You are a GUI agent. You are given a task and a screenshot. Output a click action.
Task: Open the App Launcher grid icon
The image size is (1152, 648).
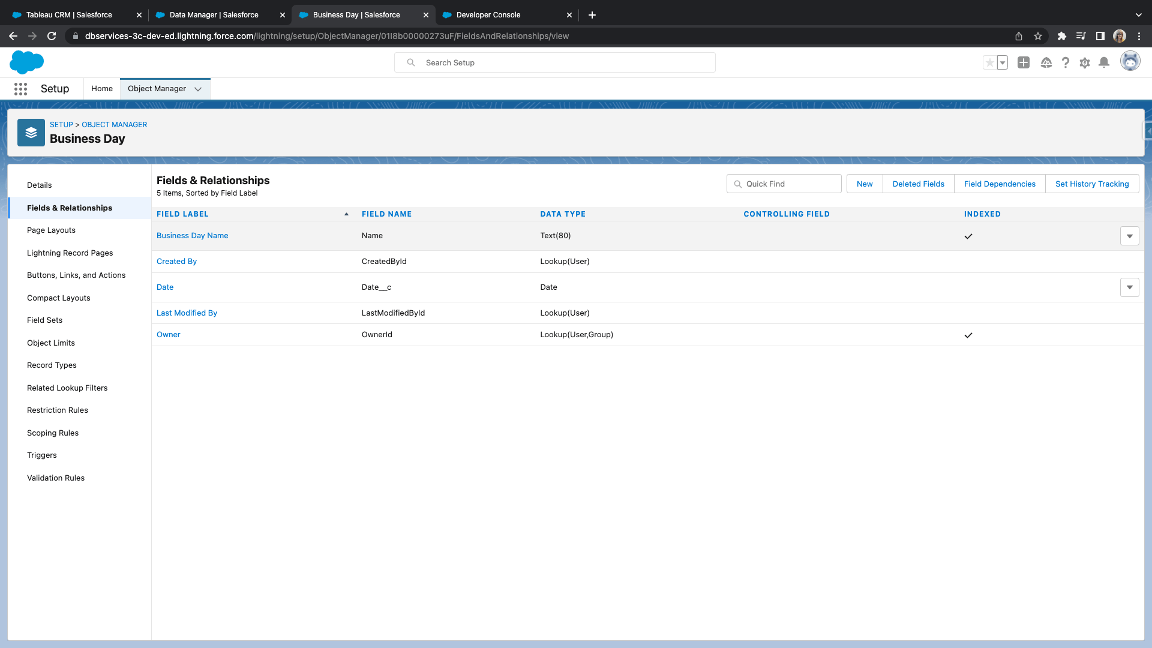click(x=20, y=89)
